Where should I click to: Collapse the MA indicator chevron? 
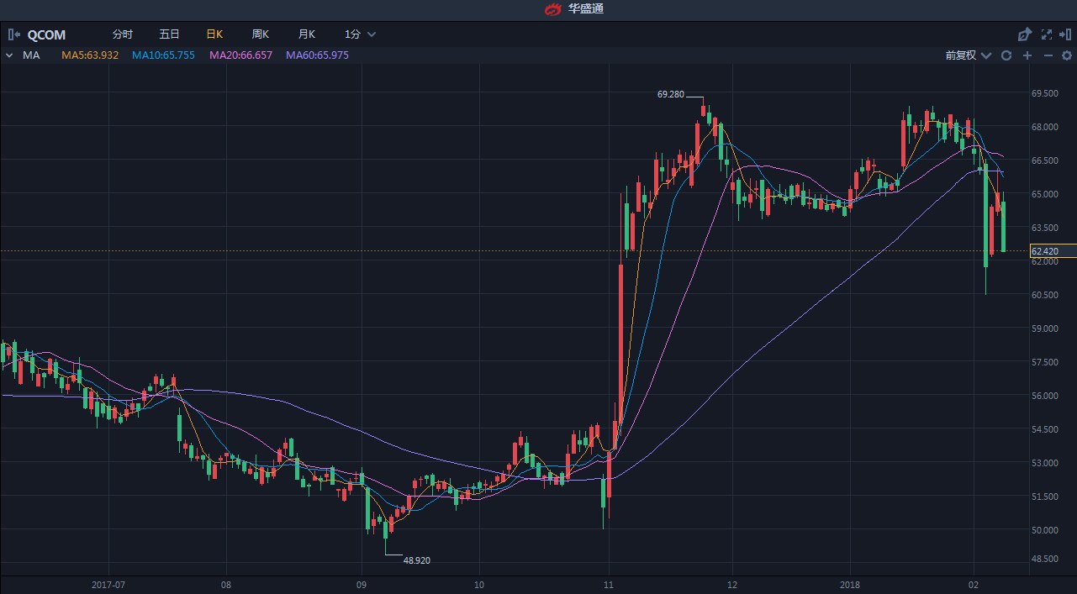[x=9, y=55]
